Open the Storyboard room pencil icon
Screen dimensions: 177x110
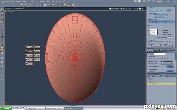(144, 1)
